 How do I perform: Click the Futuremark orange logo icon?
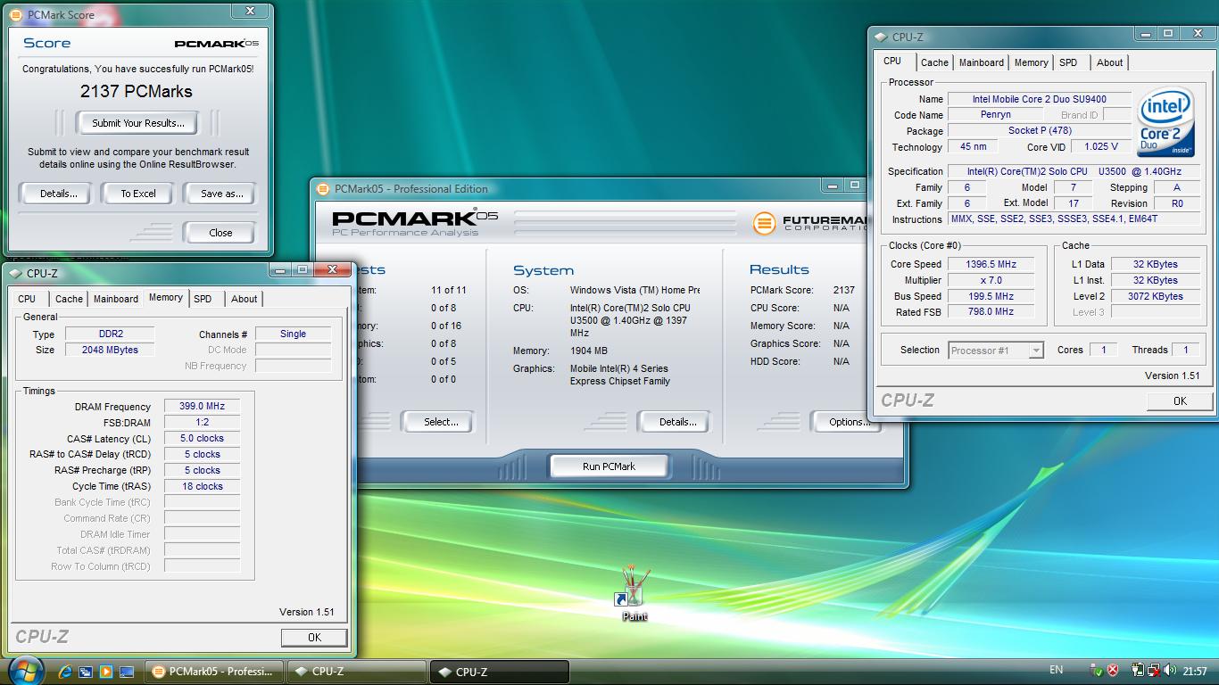pyautogui.click(x=764, y=223)
